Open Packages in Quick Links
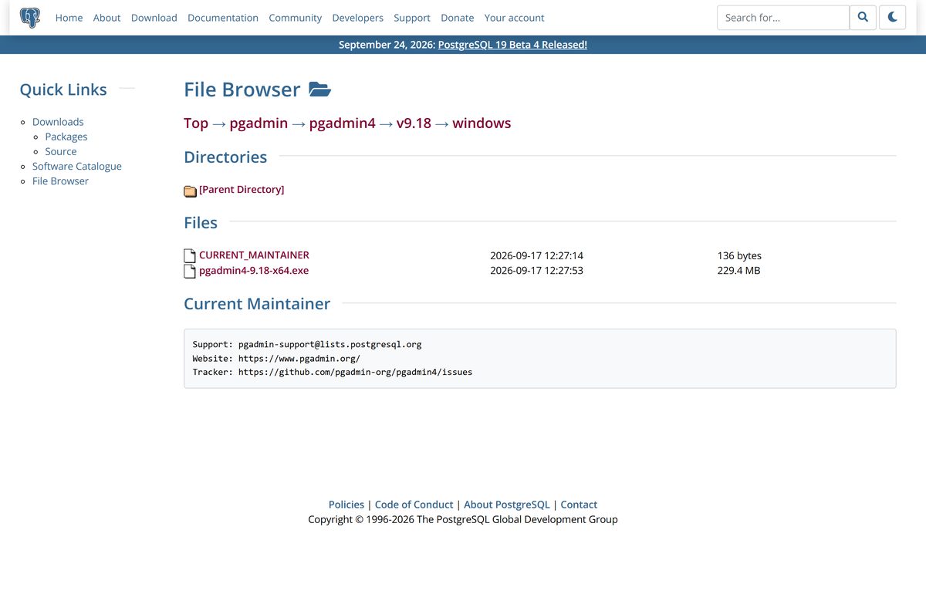 point(66,137)
